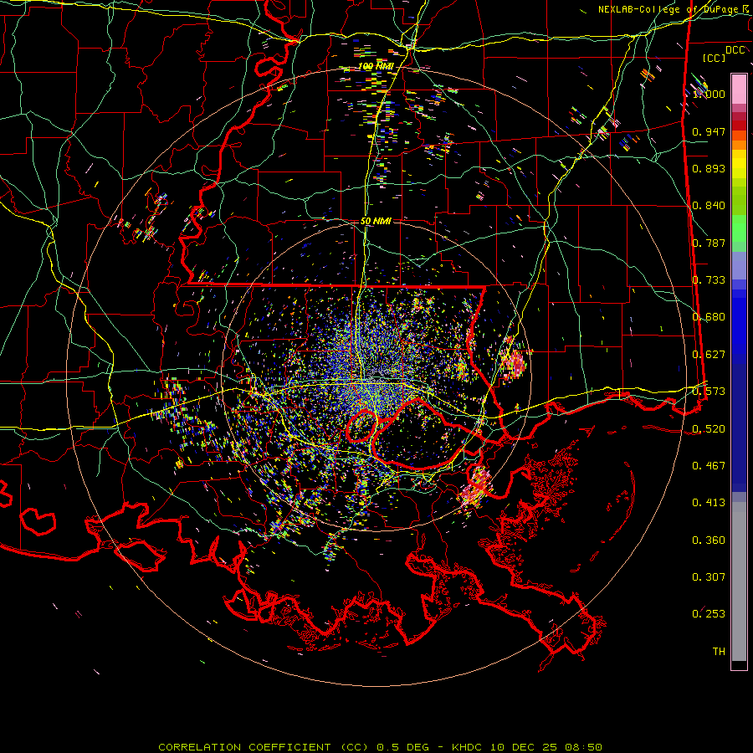This screenshot has height=753, width=753.
Task: Click the 50 NMI range ring label
Action: click(376, 222)
